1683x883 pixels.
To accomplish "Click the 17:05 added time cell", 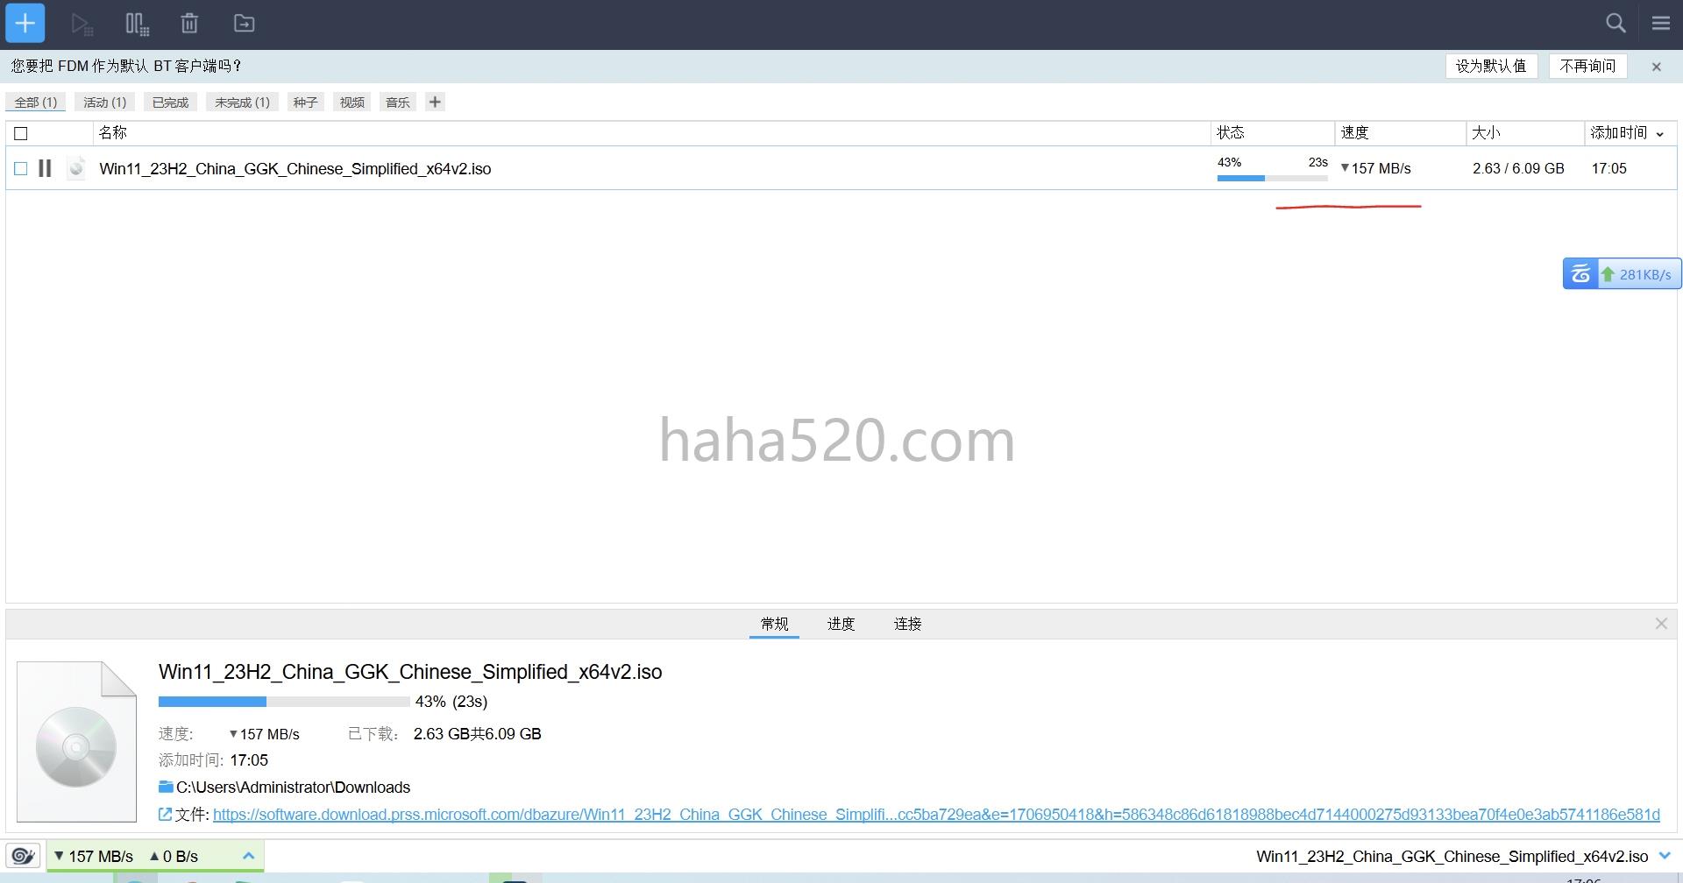I will coord(1608,168).
